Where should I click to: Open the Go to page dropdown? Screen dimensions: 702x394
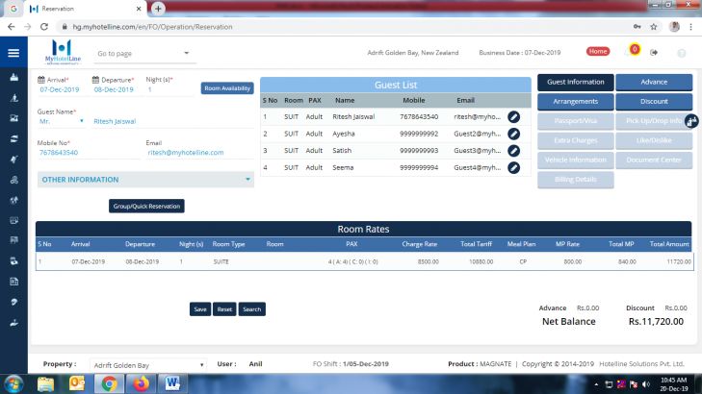pyautogui.click(x=143, y=53)
